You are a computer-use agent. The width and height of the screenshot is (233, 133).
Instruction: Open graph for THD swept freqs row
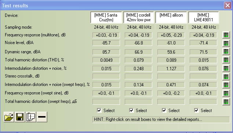point(226,102)
